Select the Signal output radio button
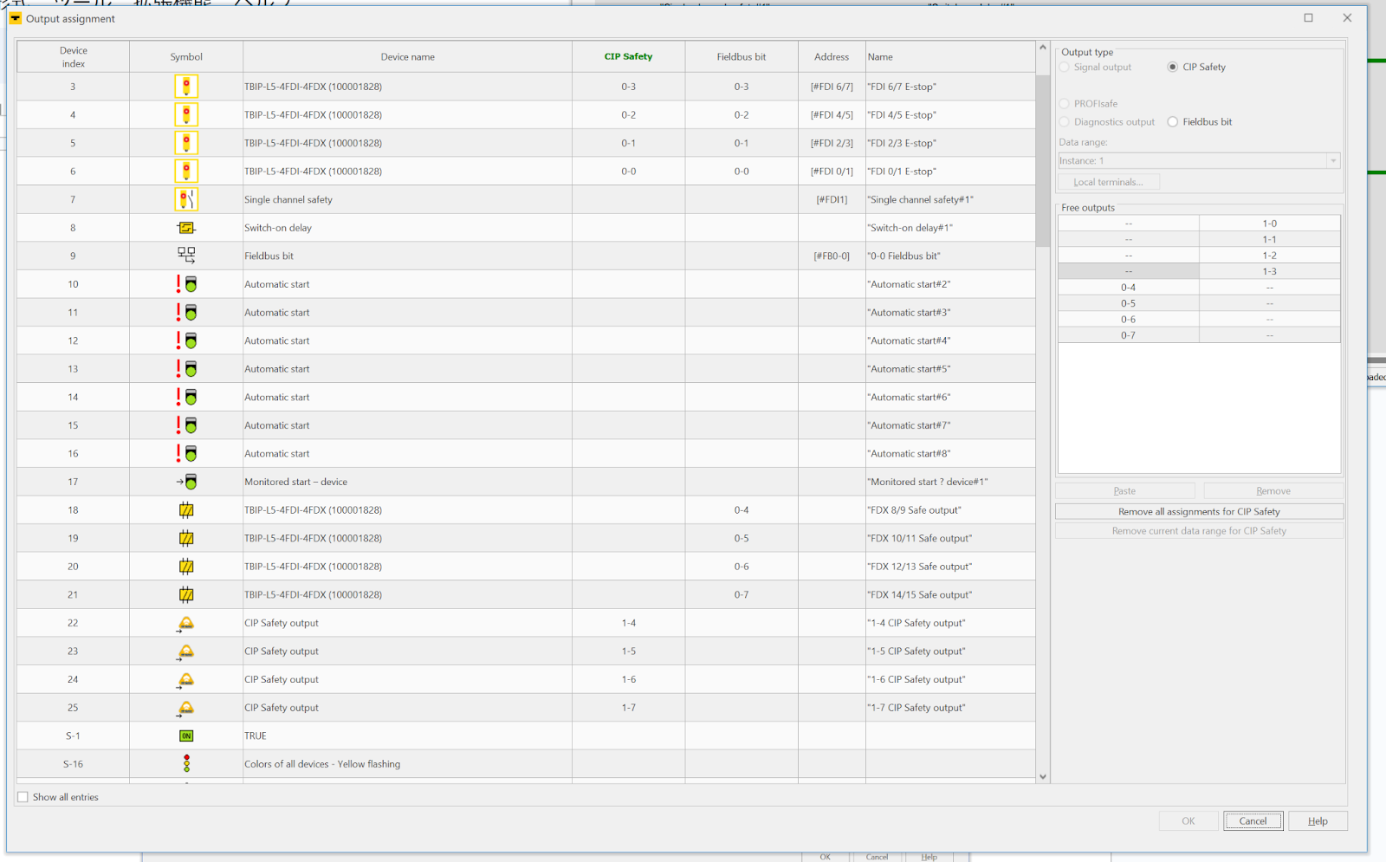 tap(1065, 67)
